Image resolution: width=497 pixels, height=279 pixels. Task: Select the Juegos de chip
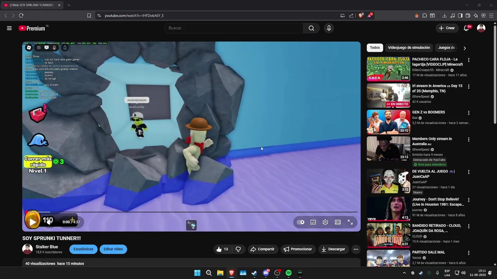(x=447, y=48)
